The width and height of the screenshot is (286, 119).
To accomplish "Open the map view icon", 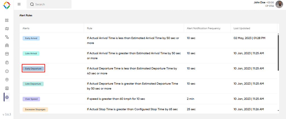I will [x=7, y=28].
